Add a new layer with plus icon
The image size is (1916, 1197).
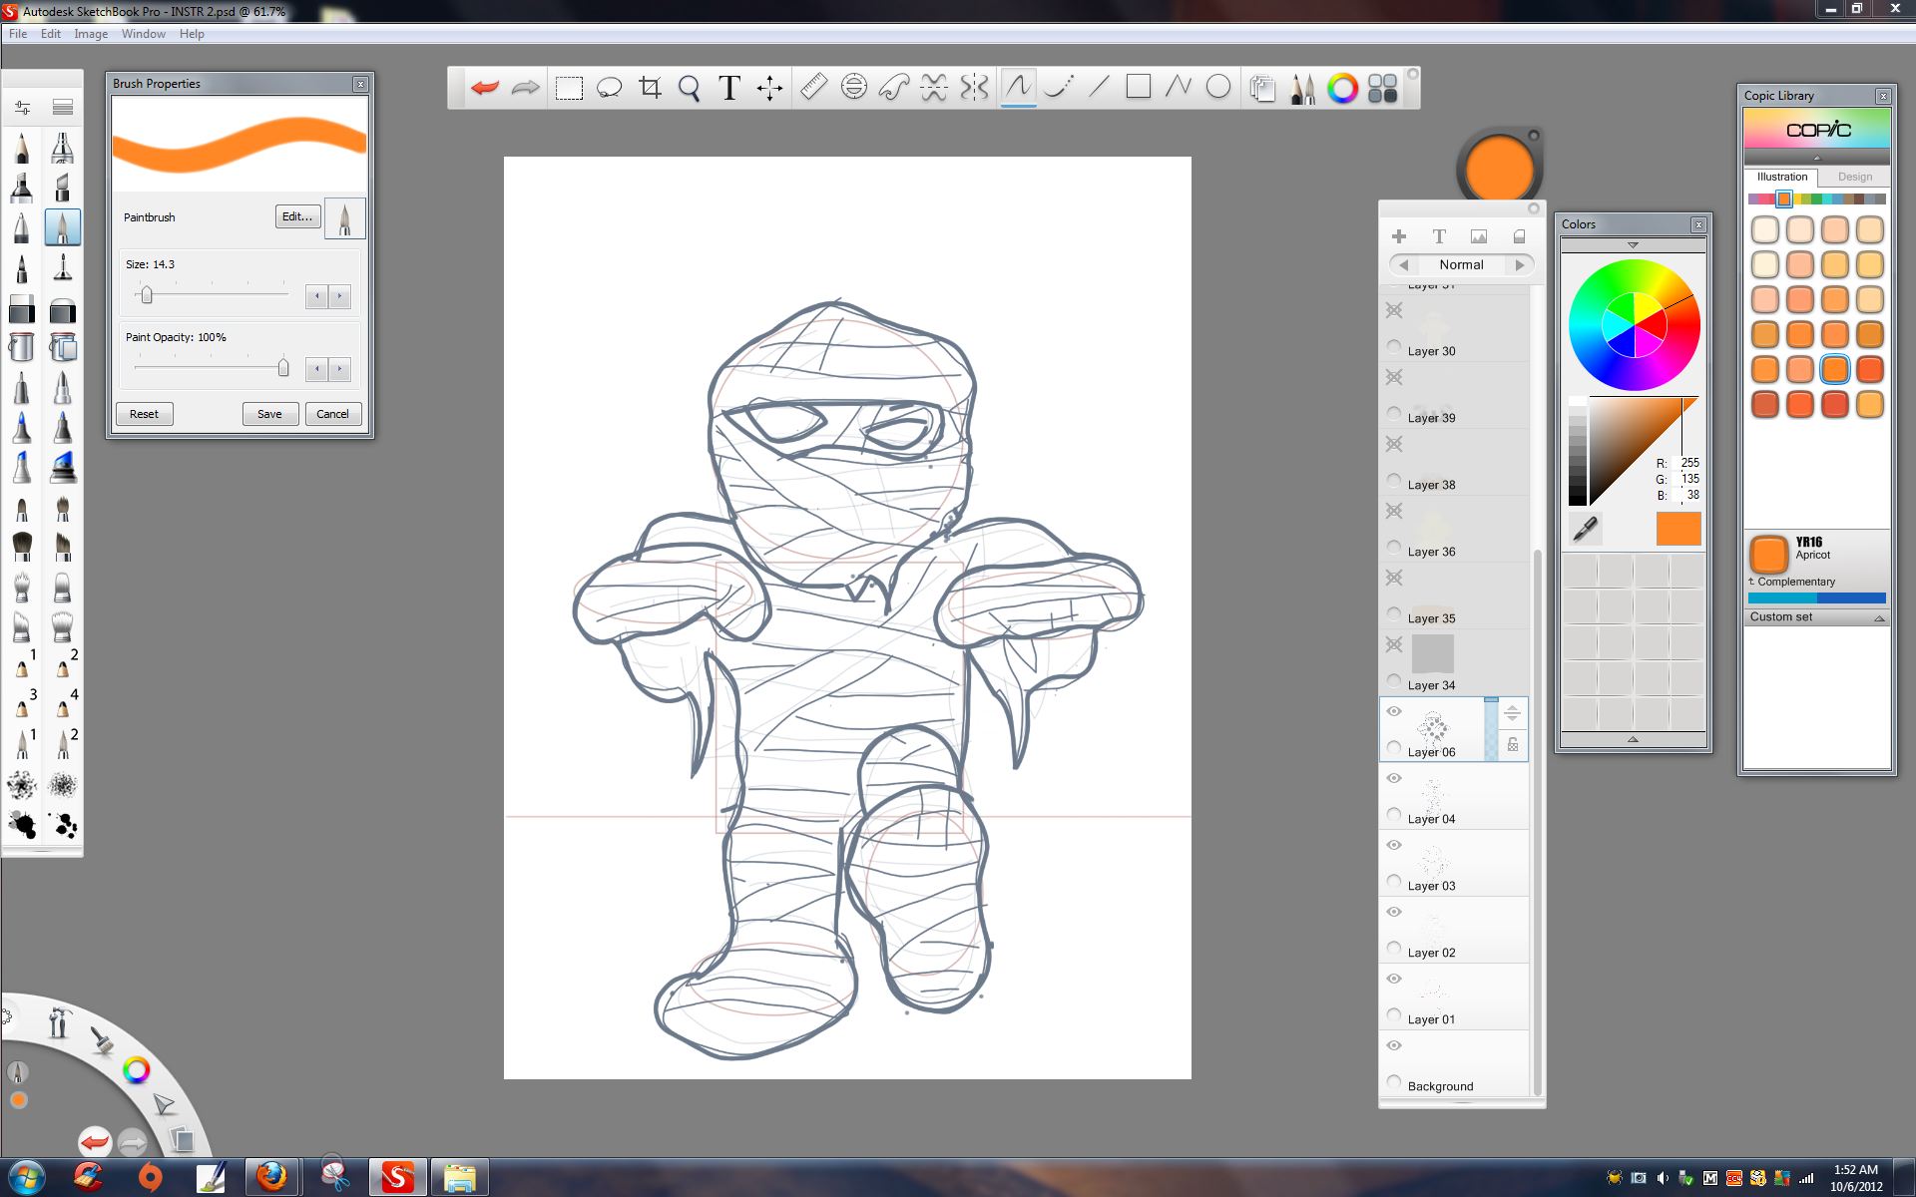coord(1399,236)
